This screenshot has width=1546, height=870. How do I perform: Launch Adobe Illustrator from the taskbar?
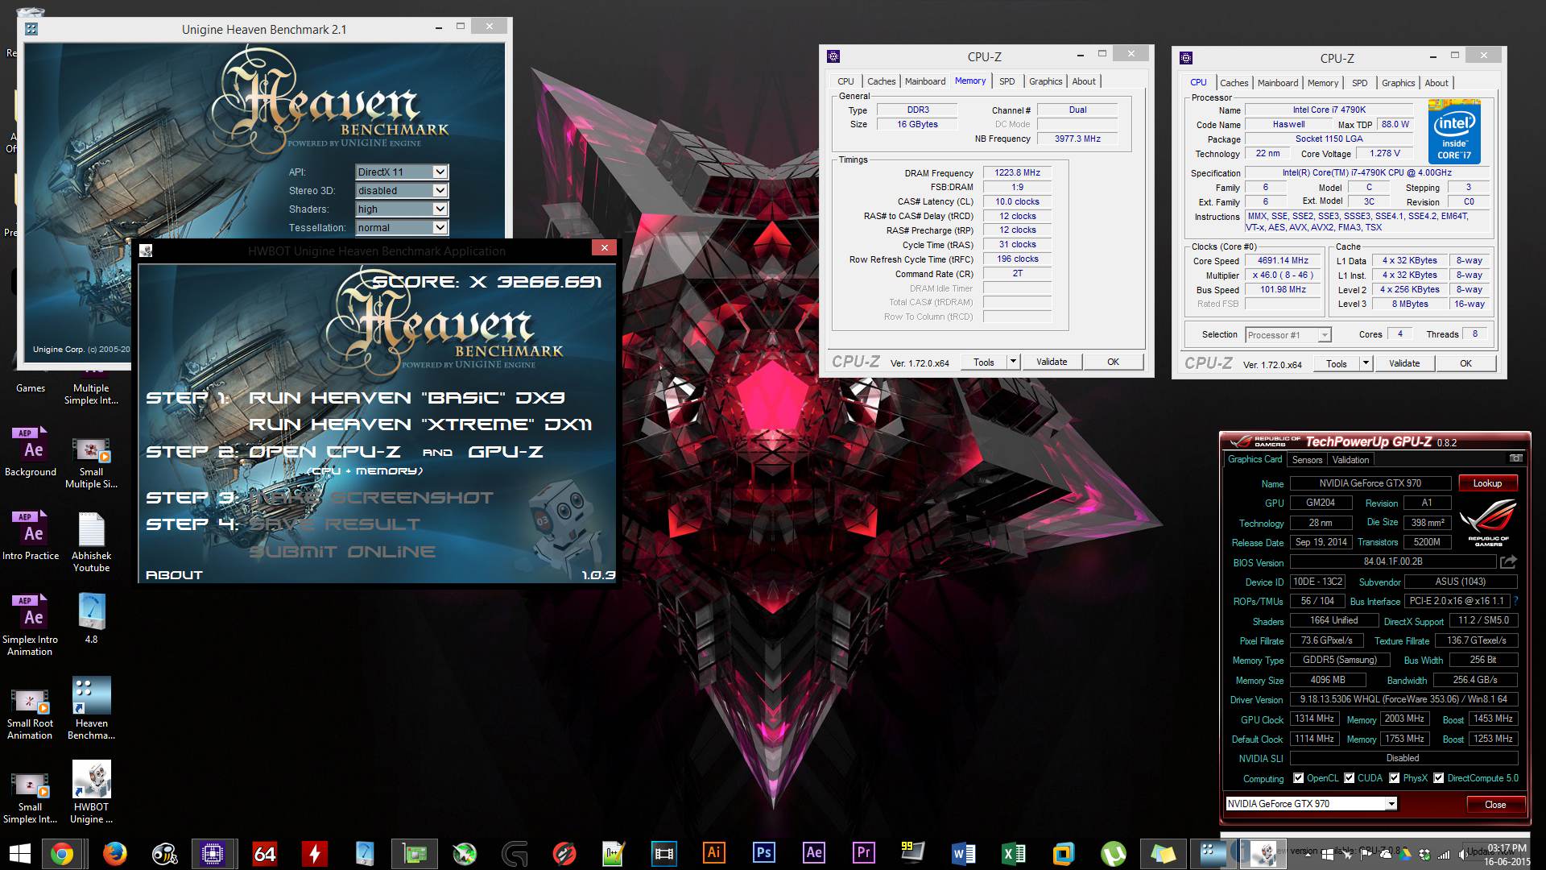click(713, 853)
